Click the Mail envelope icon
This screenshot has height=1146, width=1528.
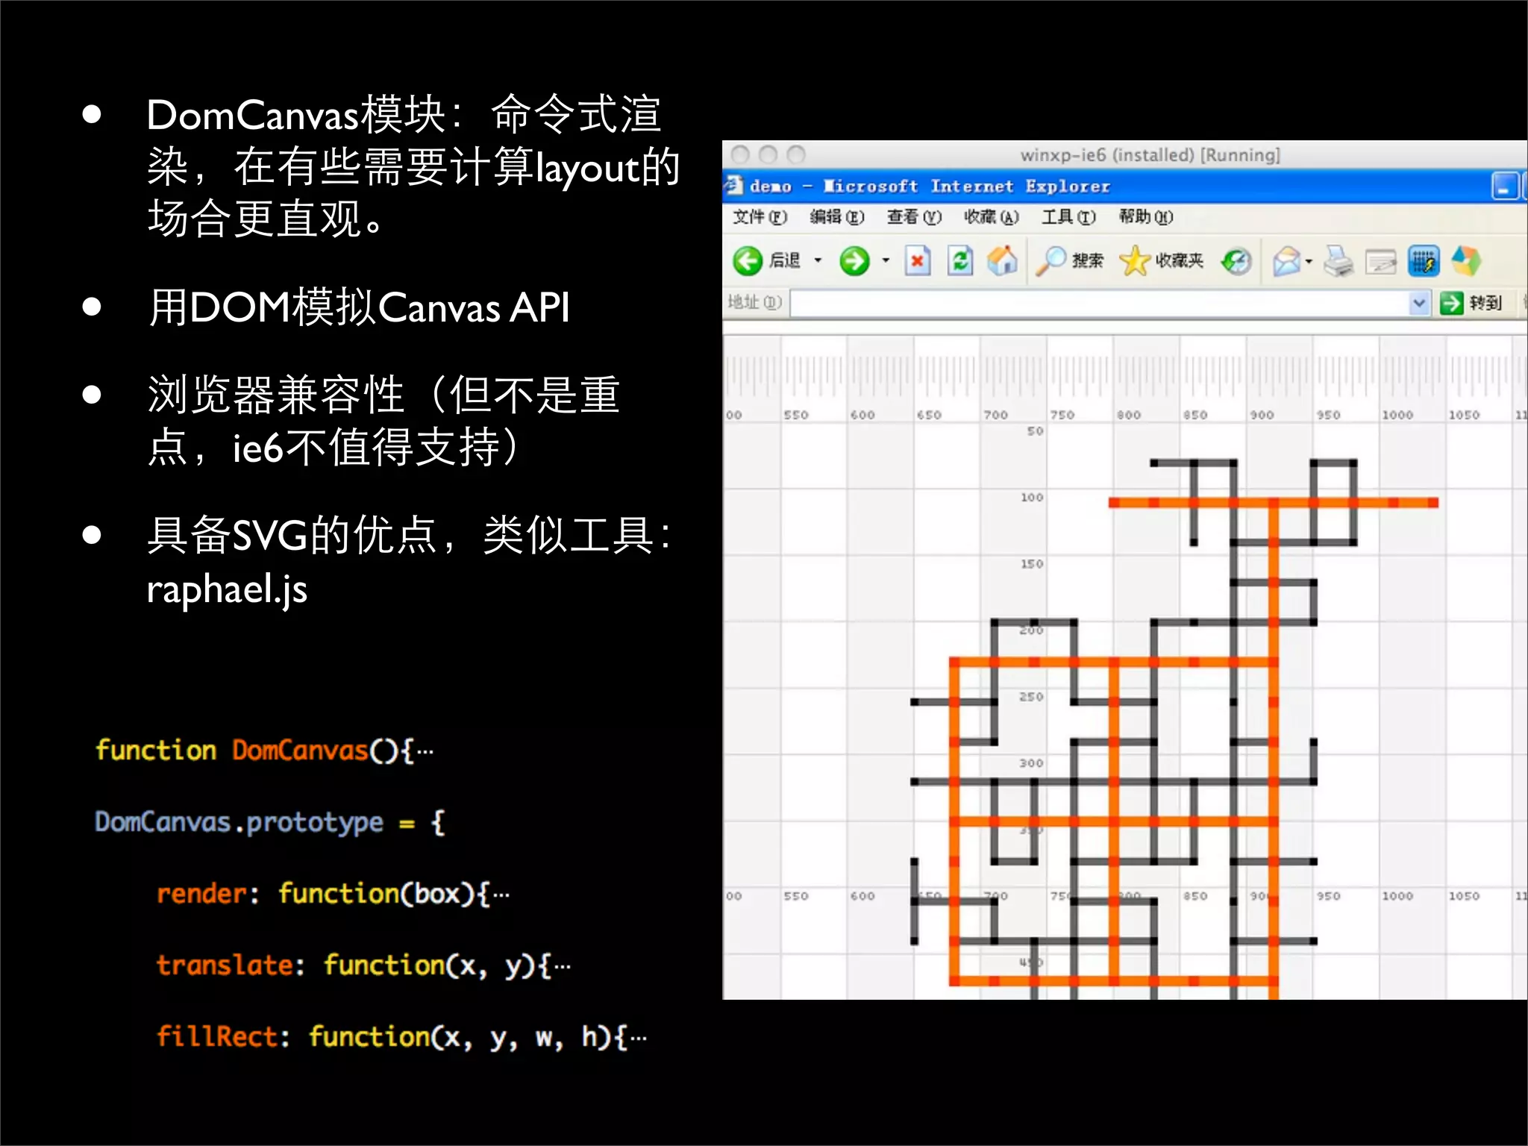(x=1287, y=261)
